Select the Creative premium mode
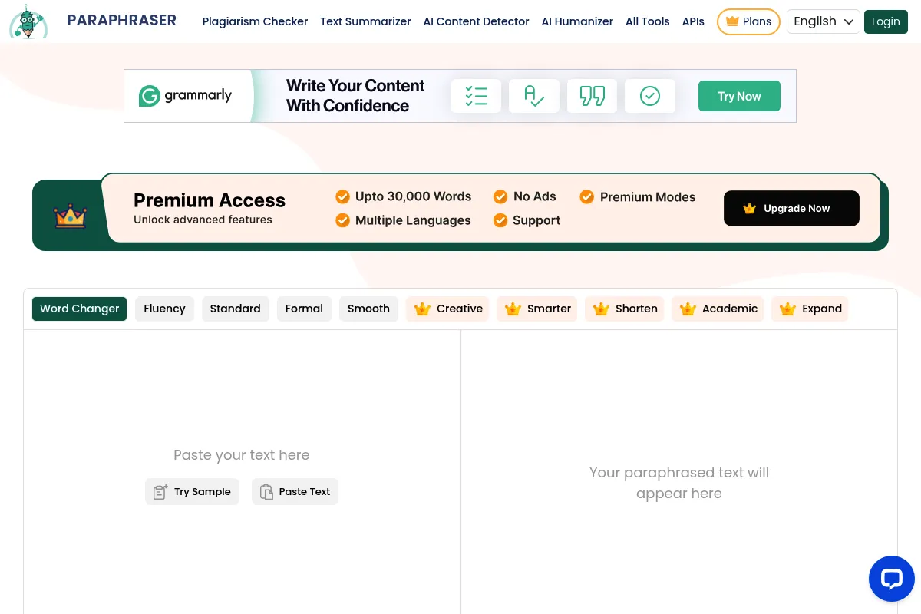Viewport: 921px width, 614px height. coord(448,309)
